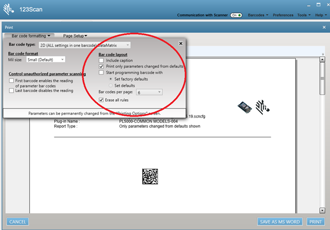Enable the Include caption checkbox

point(102,60)
